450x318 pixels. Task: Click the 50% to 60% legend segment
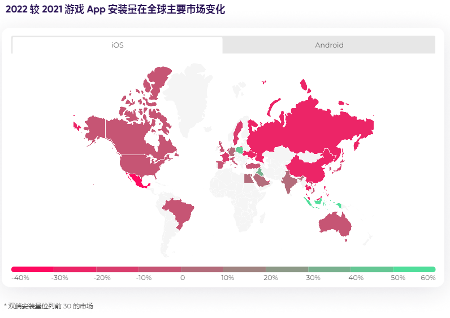click(x=414, y=269)
